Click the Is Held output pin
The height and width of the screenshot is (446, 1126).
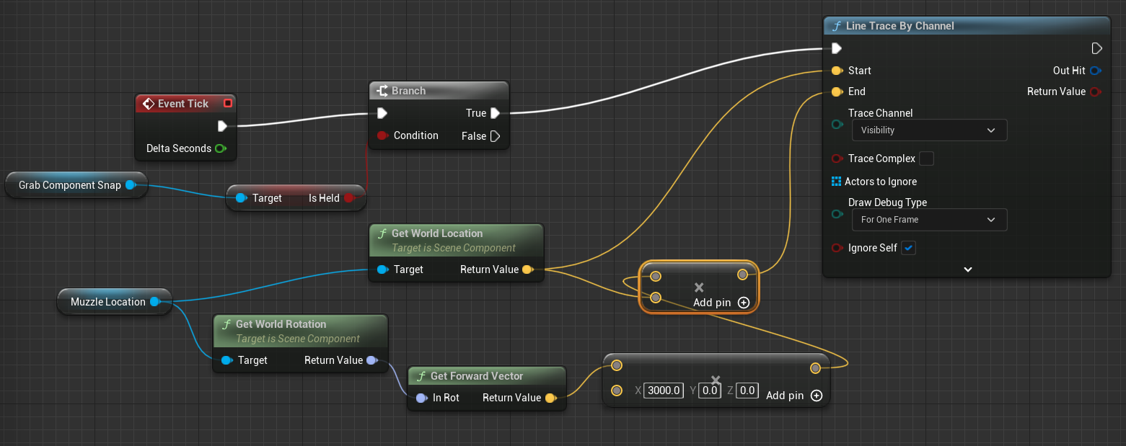[x=349, y=198]
